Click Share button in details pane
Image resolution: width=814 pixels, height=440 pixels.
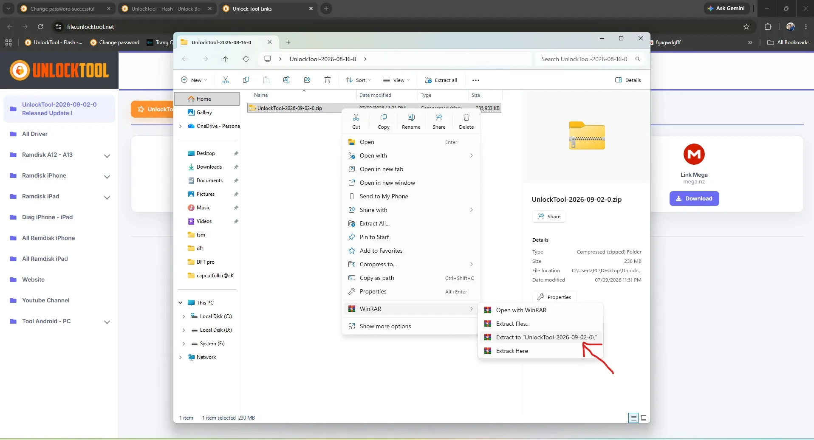pyautogui.click(x=549, y=217)
